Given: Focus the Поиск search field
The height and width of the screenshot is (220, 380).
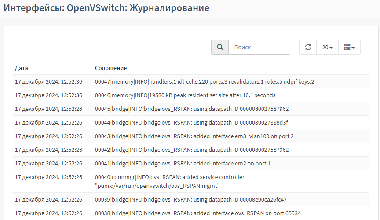Looking at the screenshot, I should click(259, 47).
